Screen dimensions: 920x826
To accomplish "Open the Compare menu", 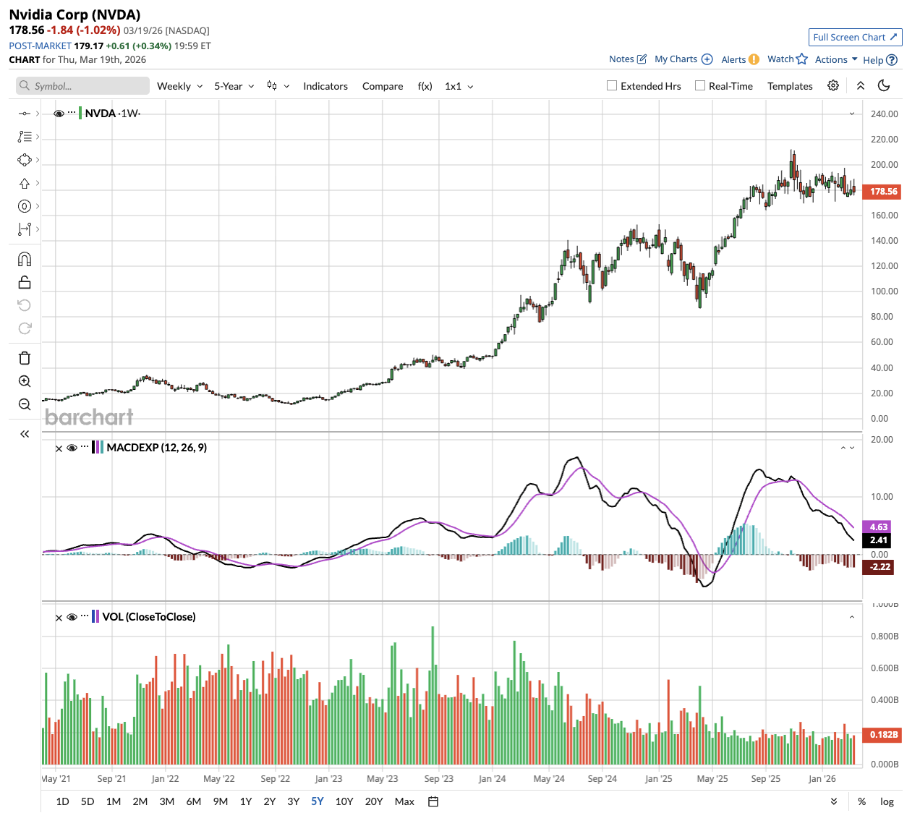I will (x=383, y=86).
